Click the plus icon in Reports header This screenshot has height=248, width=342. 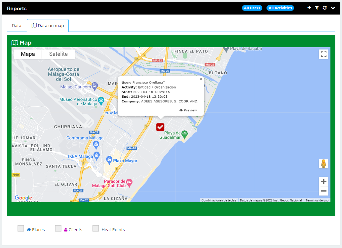309,8
